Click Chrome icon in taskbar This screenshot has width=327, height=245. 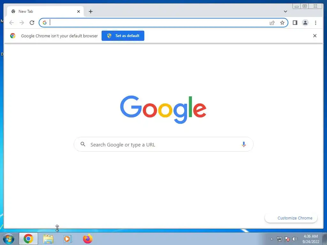(x=28, y=239)
